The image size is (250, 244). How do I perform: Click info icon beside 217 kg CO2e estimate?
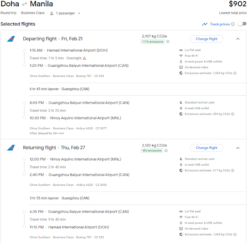coord(233,171)
